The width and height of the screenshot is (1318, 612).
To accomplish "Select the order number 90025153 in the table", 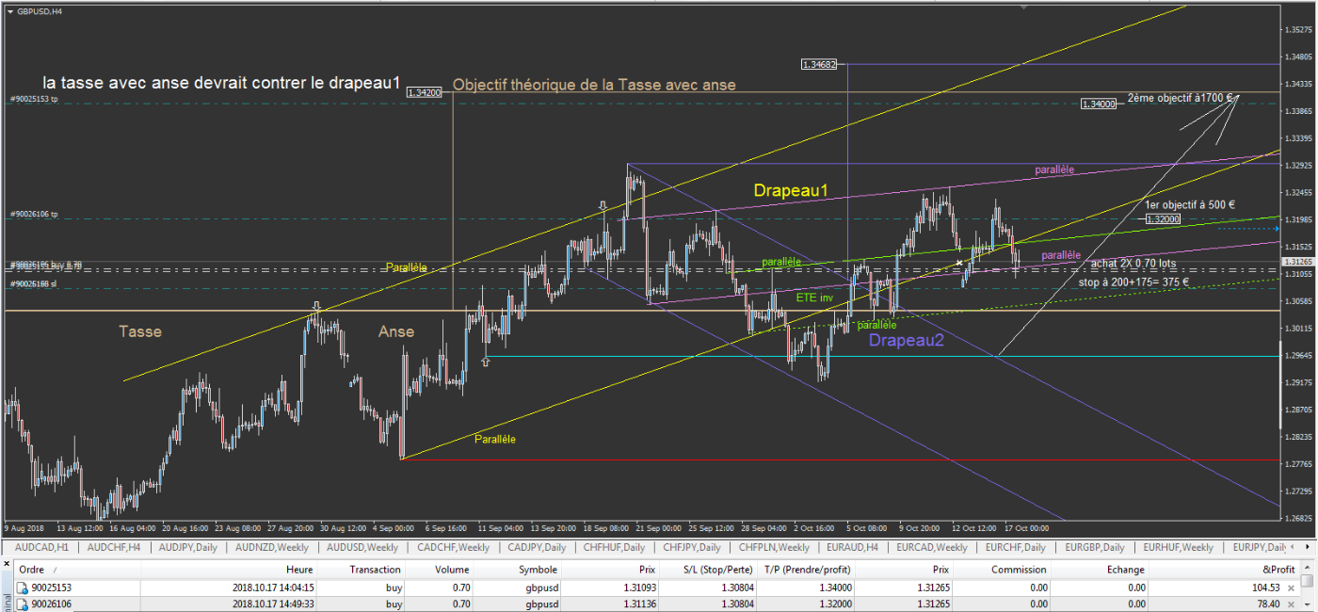I will click(53, 588).
